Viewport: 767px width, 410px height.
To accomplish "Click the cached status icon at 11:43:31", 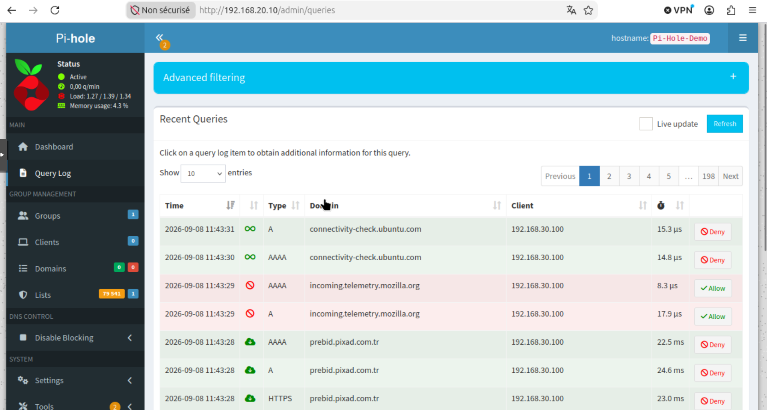I will tap(250, 229).
